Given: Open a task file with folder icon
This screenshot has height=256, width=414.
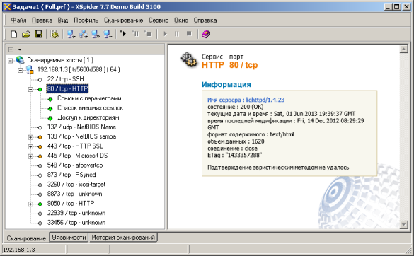Looking at the screenshot, I should coord(26,34).
